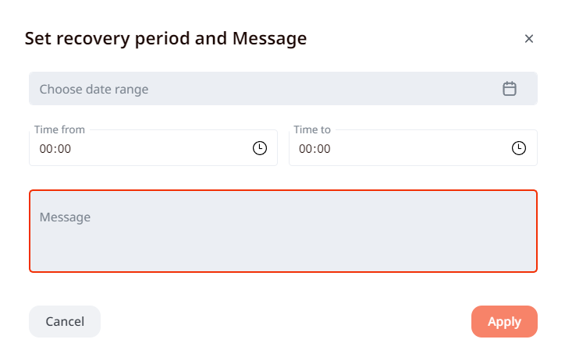Click the 00:00 value under Time to
This screenshot has width=565, height=357.
click(x=314, y=148)
